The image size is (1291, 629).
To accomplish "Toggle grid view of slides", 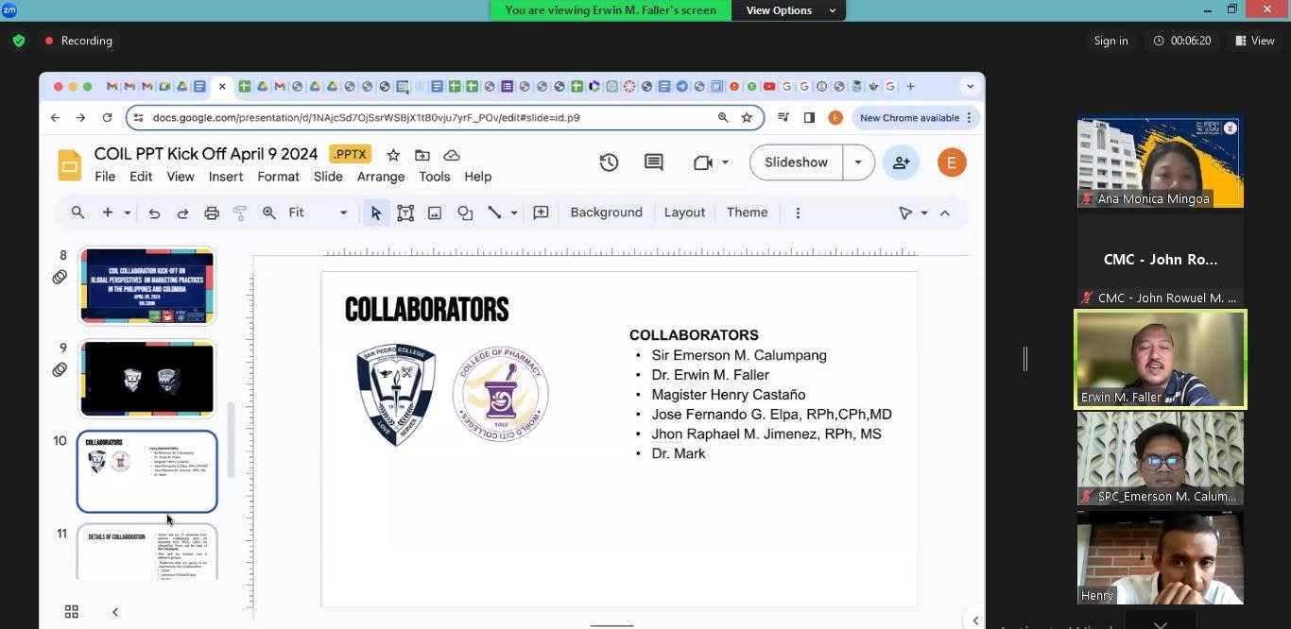I will 71,612.
